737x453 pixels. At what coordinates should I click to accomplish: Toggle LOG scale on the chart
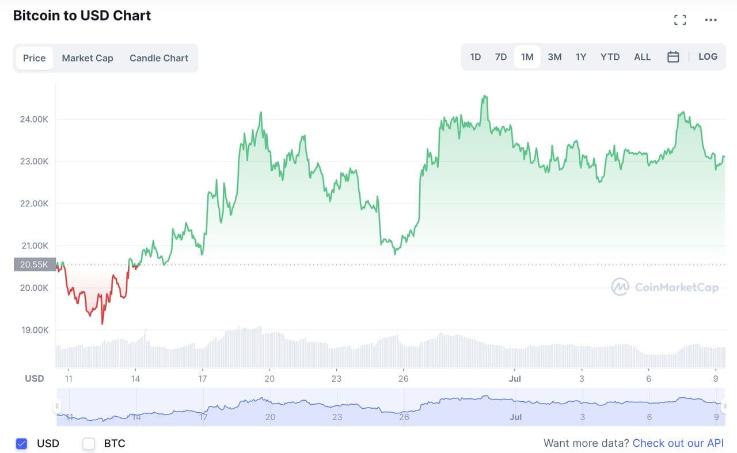[x=708, y=56]
